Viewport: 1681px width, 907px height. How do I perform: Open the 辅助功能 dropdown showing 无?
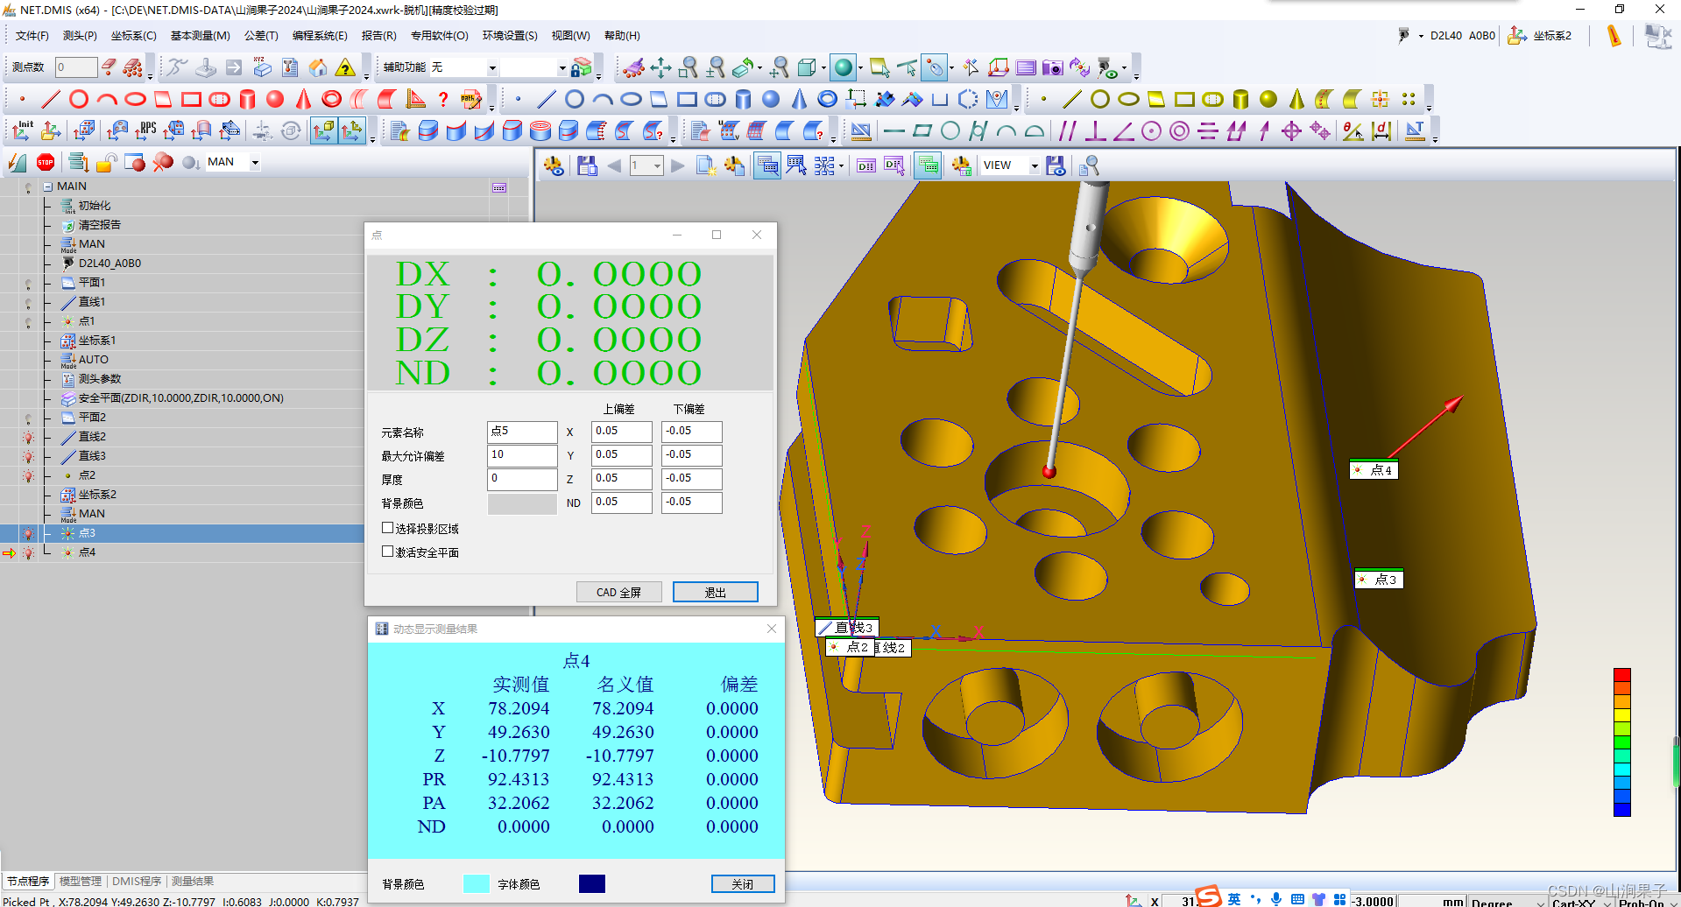pyautogui.click(x=492, y=67)
